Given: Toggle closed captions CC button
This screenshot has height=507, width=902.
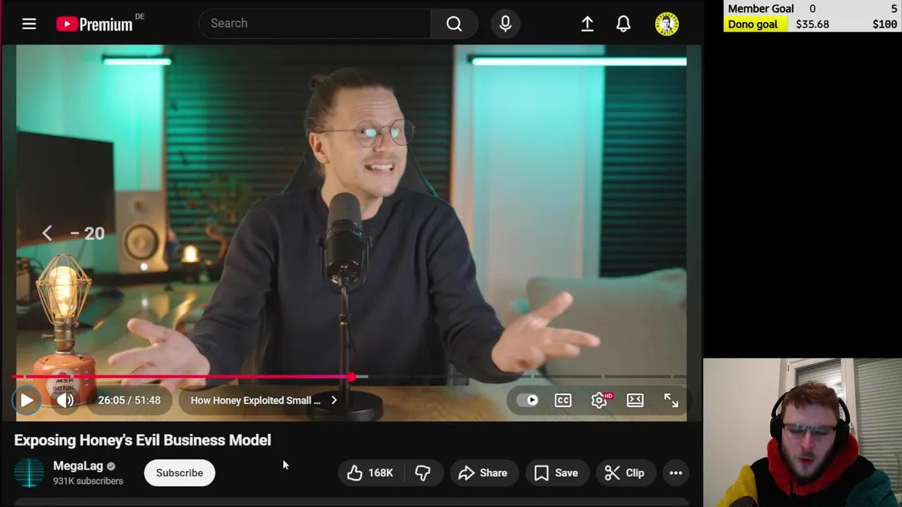Looking at the screenshot, I should [x=563, y=400].
